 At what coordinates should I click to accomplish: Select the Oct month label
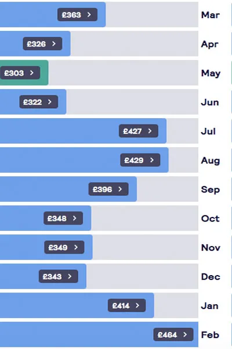pyautogui.click(x=210, y=218)
